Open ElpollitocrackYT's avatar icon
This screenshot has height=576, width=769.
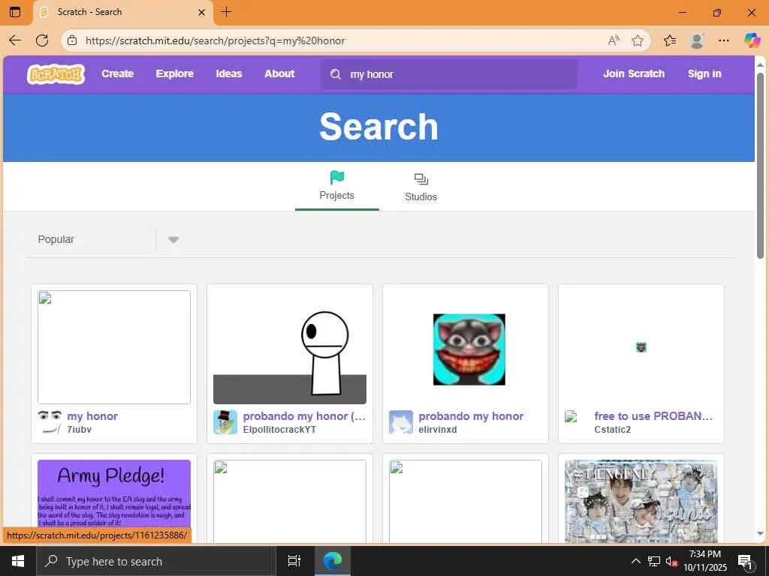pos(225,422)
